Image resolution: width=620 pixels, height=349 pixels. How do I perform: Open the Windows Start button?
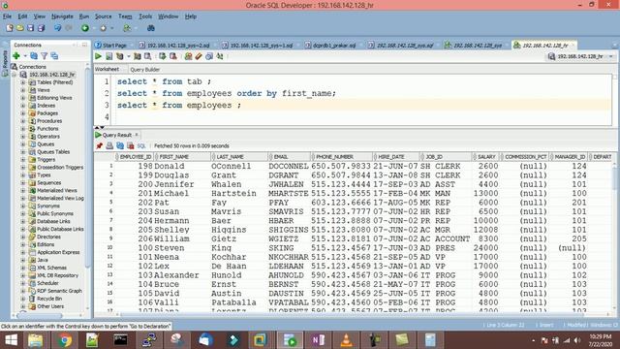click(11, 340)
